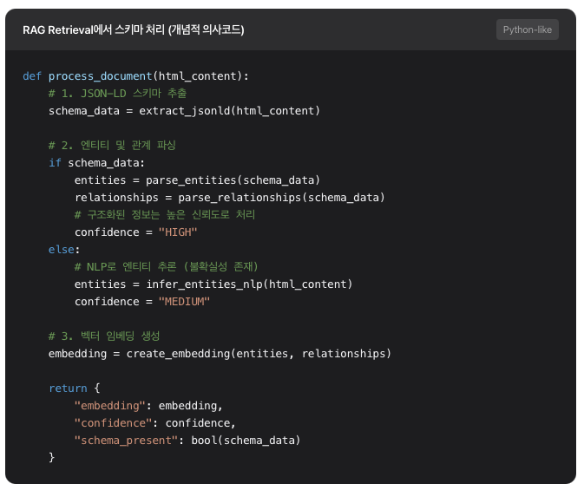Image resolution: width=584 pixels, height=490 pixels.
Task: Click the '# 3. 벡터 임베딩 생성' comment
Action: point(104,336)
